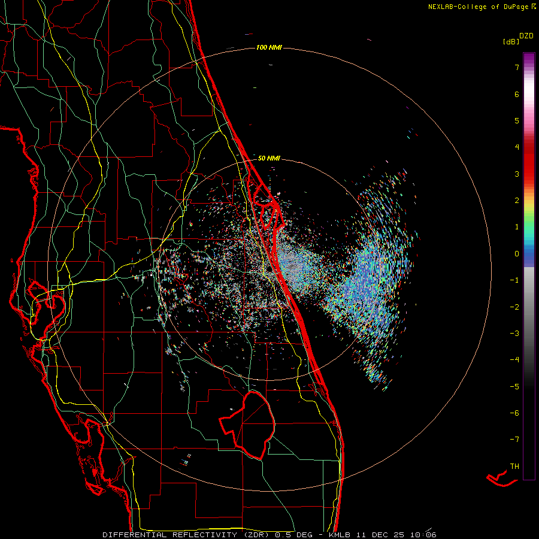This screenshot has width=539, height=539.
Task: Select the 2 tick on color scale
Action: (517, 201)
